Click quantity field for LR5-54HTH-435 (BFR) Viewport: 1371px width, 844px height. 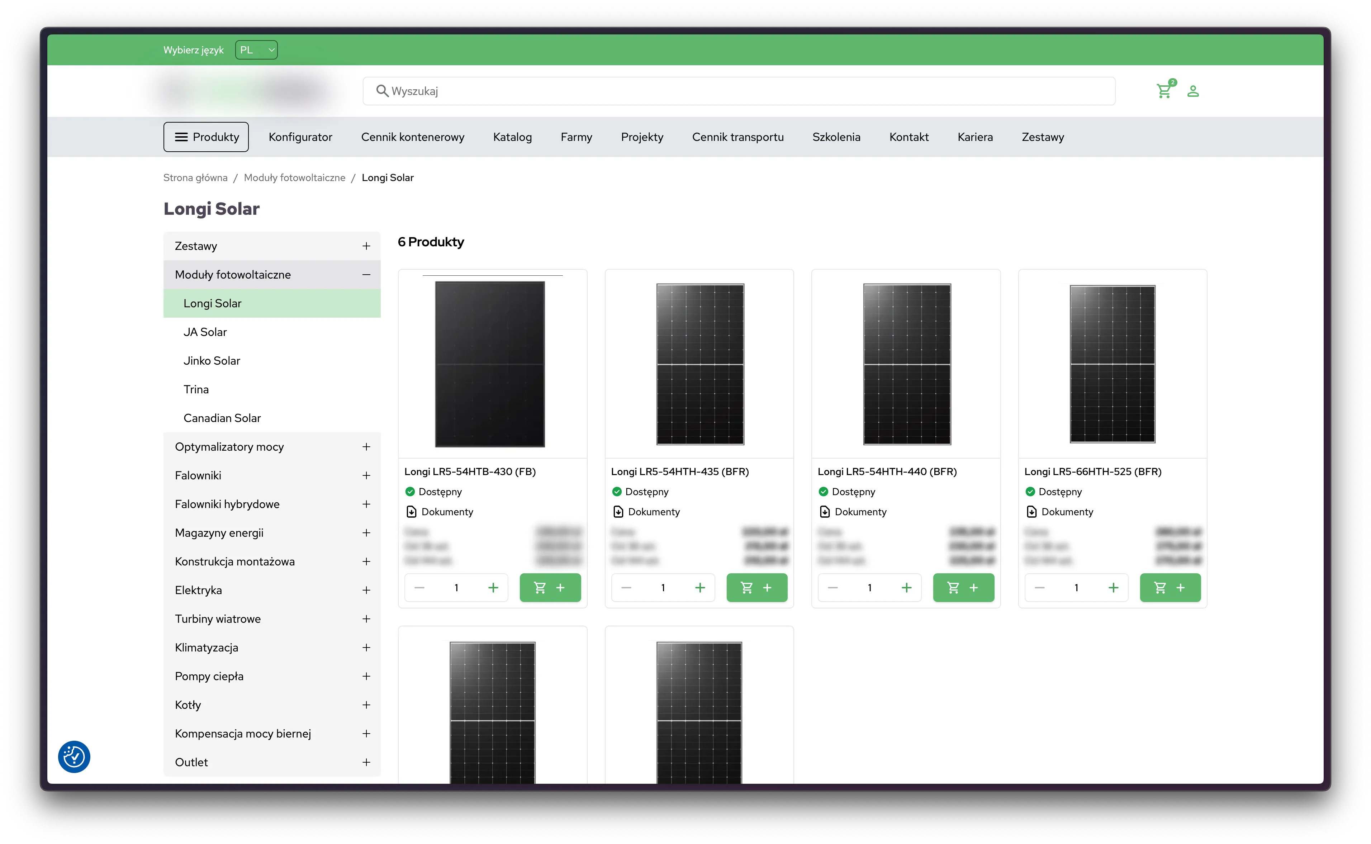663,588
